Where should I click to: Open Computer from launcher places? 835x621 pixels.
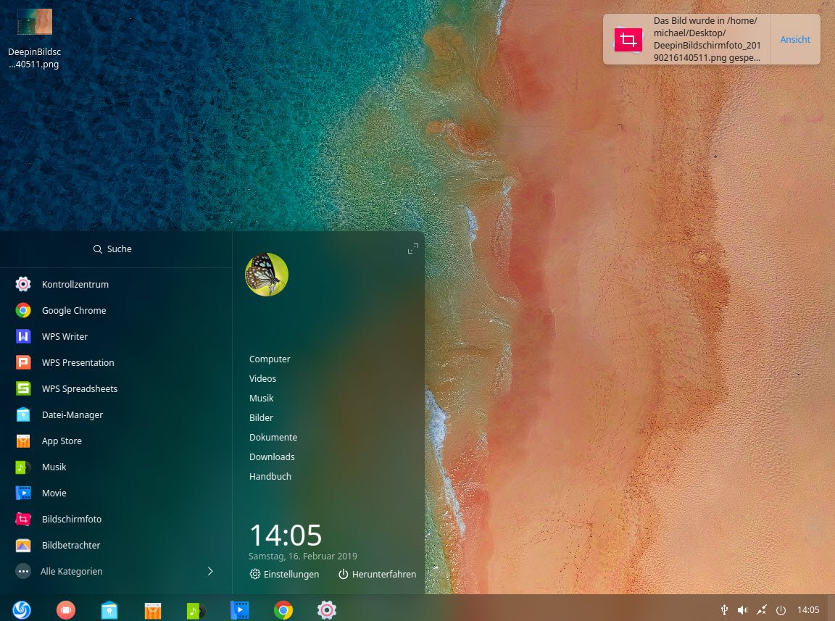270,359
